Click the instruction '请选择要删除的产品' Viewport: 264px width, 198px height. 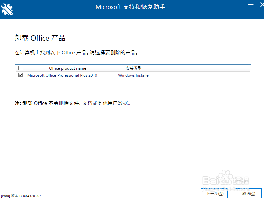(x=114, y=53)
